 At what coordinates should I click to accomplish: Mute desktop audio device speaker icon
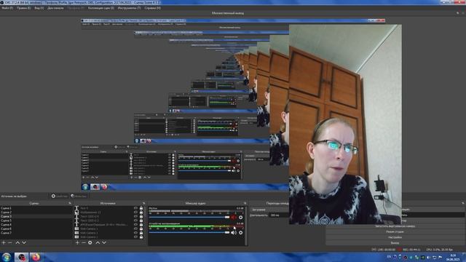234,233
